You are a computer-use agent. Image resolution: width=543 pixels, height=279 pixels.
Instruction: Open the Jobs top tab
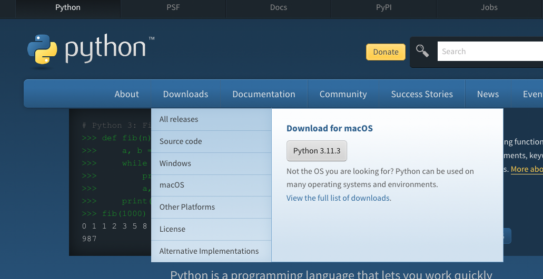pos(489,7)
